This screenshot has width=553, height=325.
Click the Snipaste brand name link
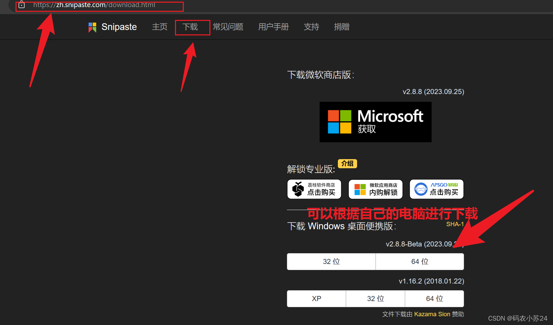click(x=119, y=27)
